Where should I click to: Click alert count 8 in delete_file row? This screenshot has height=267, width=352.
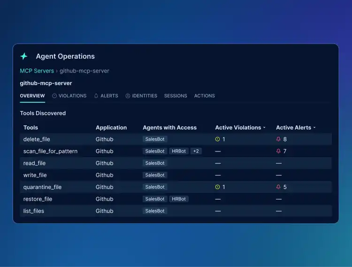pos(285,139)
